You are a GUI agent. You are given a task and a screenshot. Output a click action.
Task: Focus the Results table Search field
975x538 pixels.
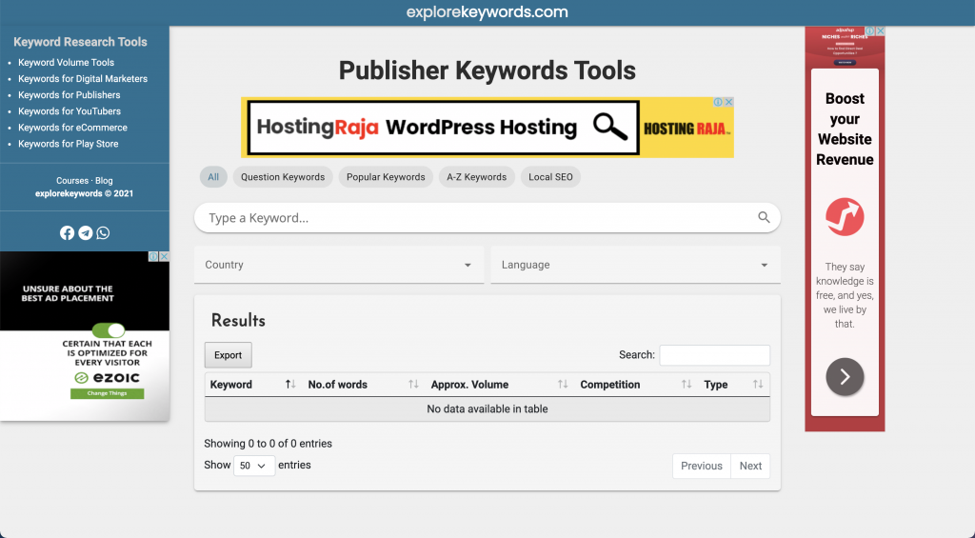pyautogui.click(x=714, y=355)
